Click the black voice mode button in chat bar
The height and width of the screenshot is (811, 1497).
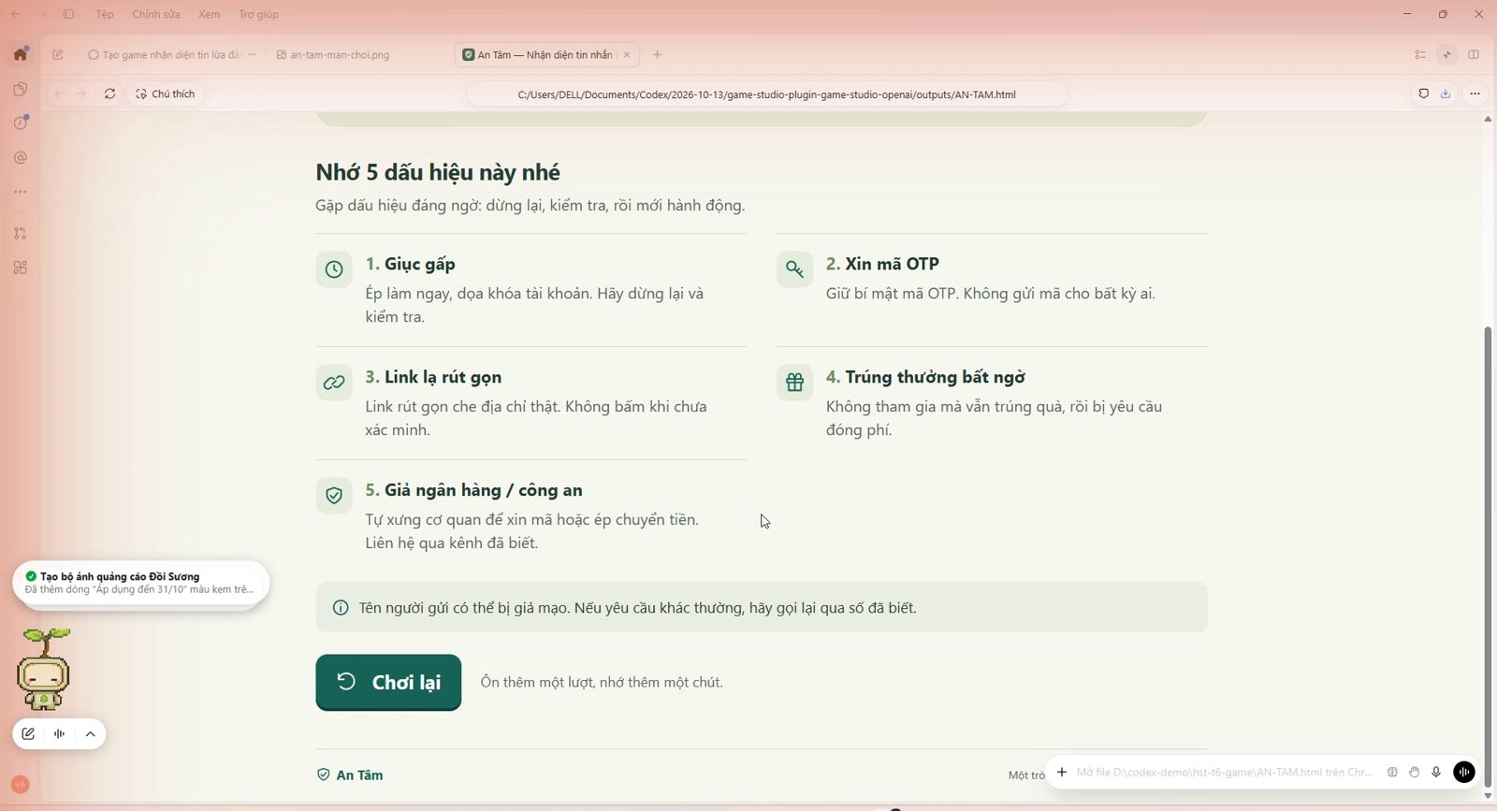(1464, 772)
